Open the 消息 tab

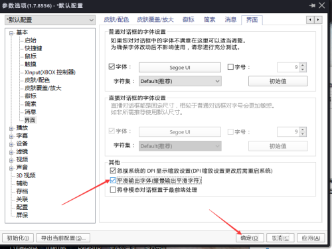coord(230,20)
